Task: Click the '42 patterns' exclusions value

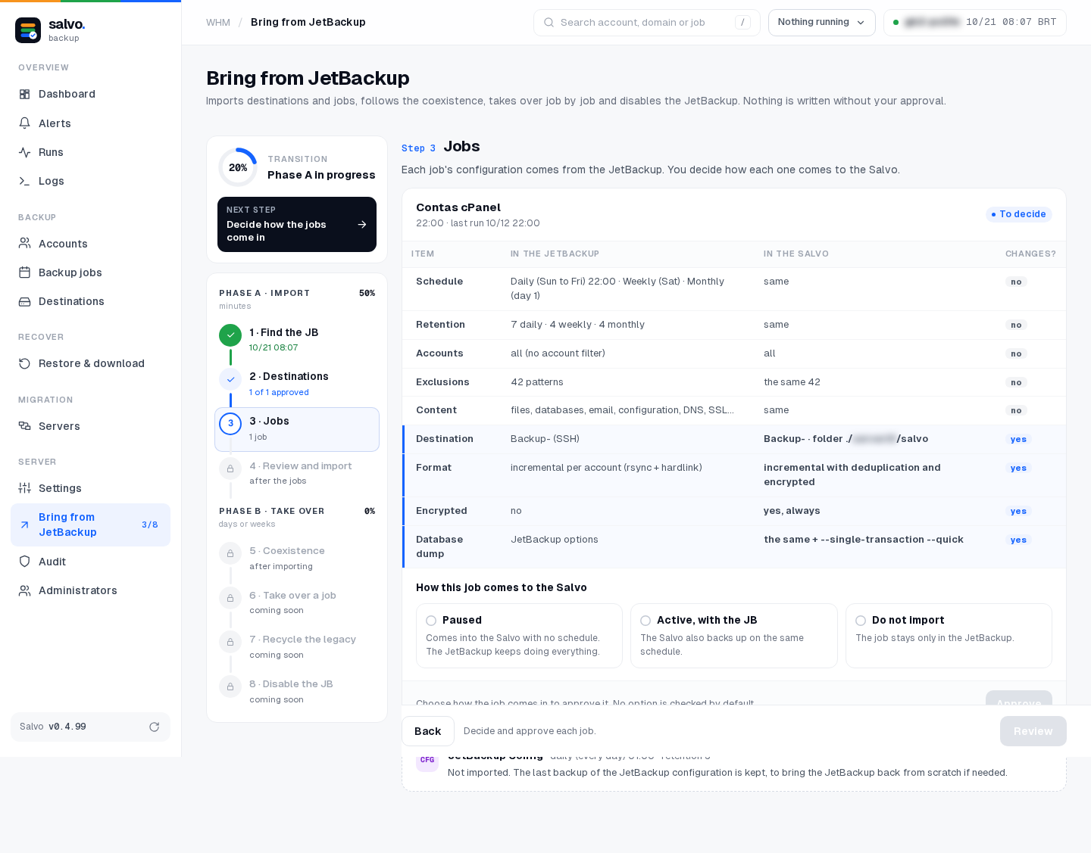Action: click(x=537, y=382)
